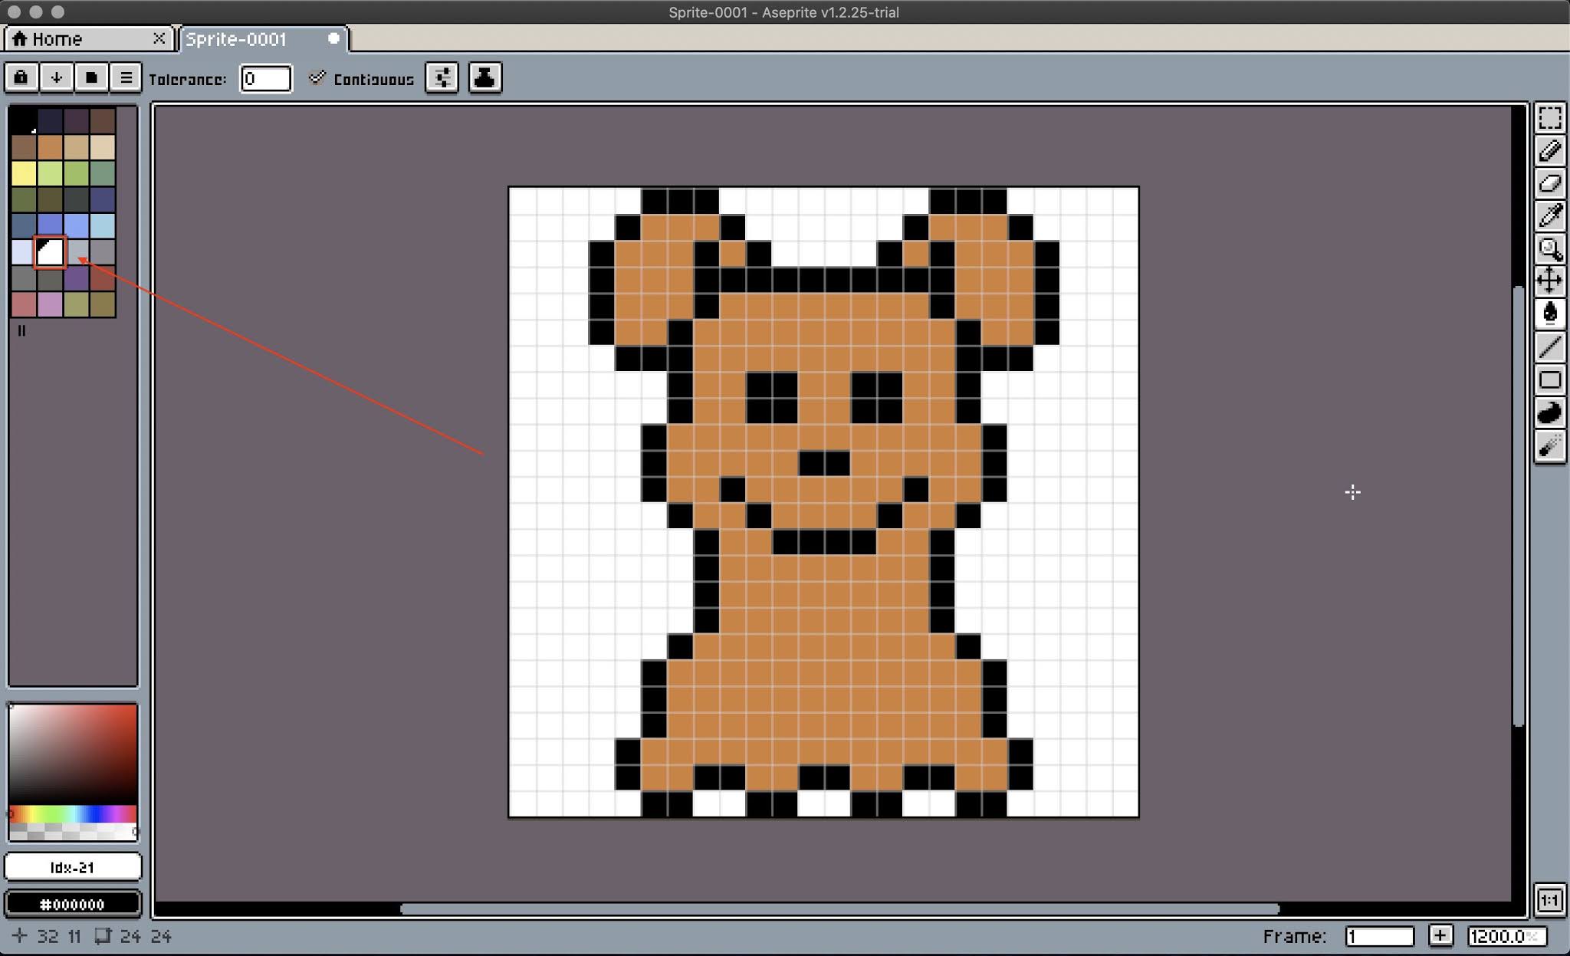Select the Zoom magnifier tool
Screen dimensions: 1570x956
click(x=1549, y=249)
